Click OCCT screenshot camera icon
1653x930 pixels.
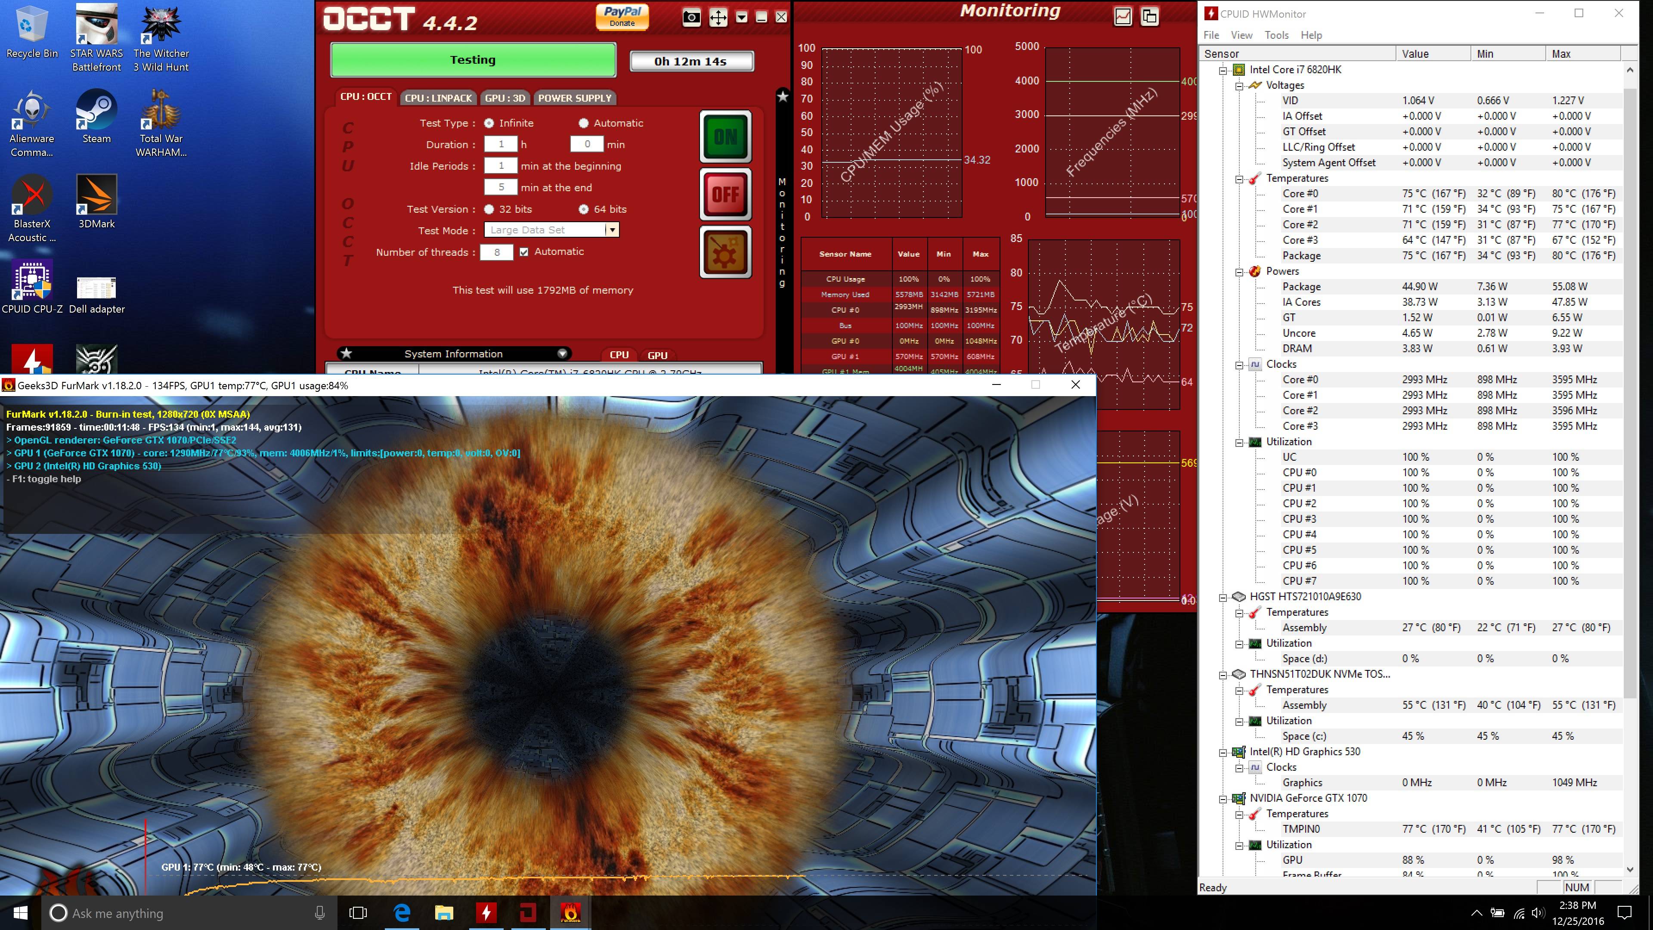[x=691, y=17]
